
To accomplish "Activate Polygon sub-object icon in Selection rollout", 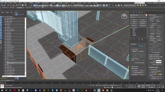I will tap(140, 46).
